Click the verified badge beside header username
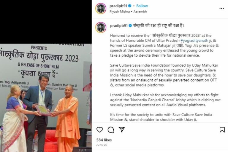This screenshot has height=152, width=228. point(130,6)
